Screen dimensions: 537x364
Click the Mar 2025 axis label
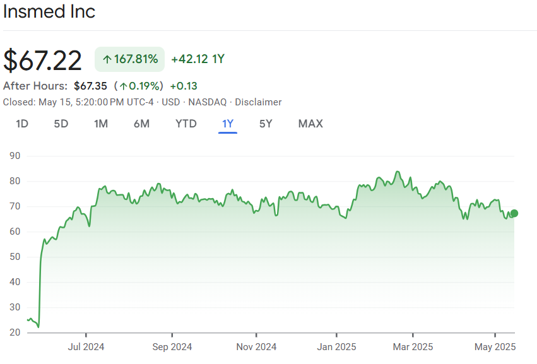[413, 347]
